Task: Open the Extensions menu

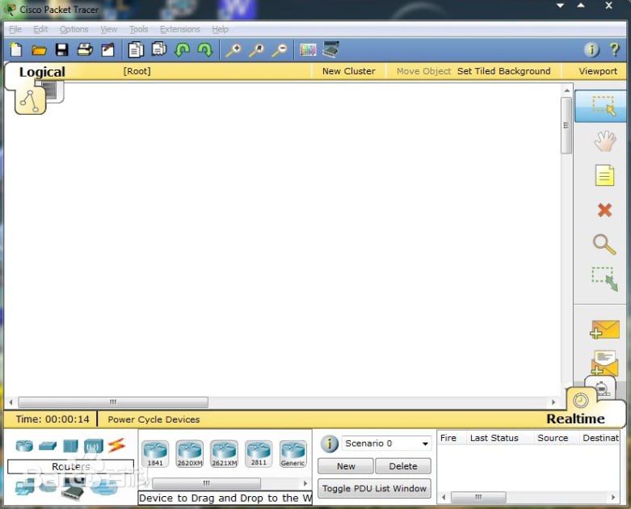Action: pyautogui.click(x=179, y=29)
